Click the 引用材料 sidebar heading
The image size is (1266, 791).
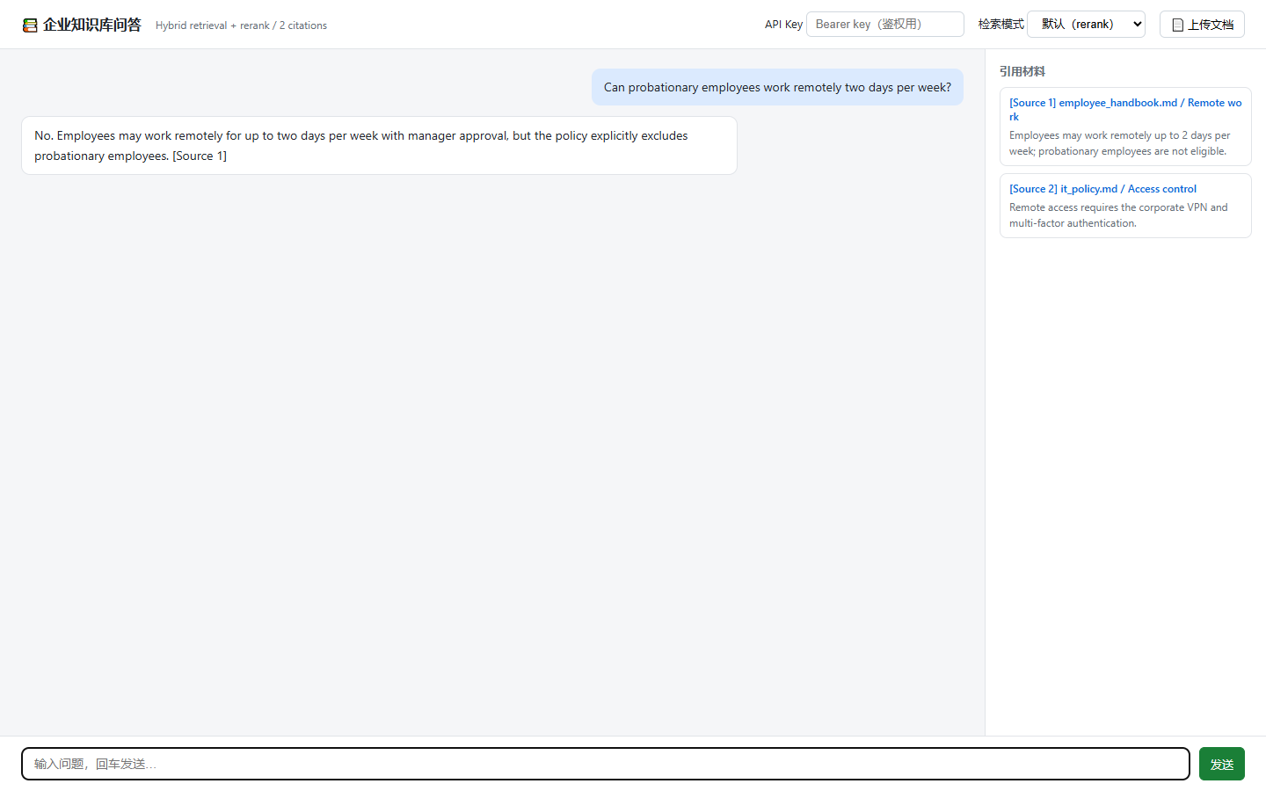pos(1022,71)
